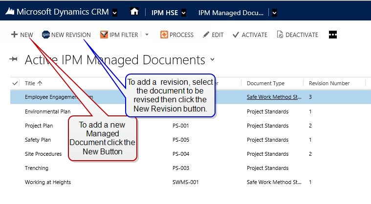Open the Active IPM Managed Documents view selector

(212, 59)
